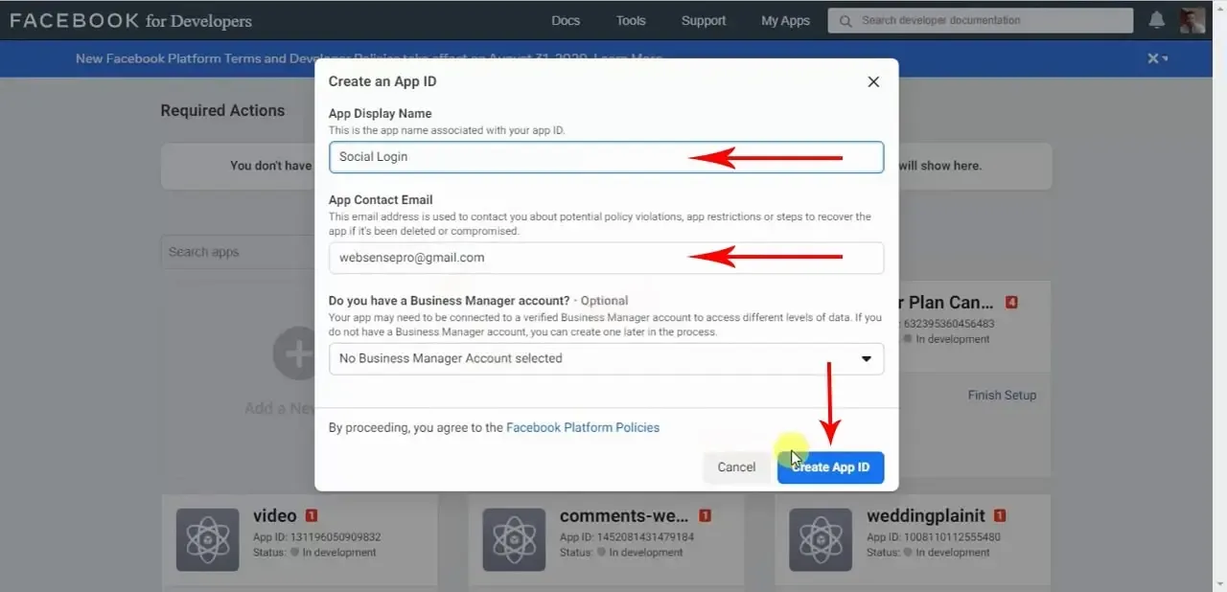Cancel the app creation dialog
Screen dimensions: 1227x592
[x=736, y=467]
